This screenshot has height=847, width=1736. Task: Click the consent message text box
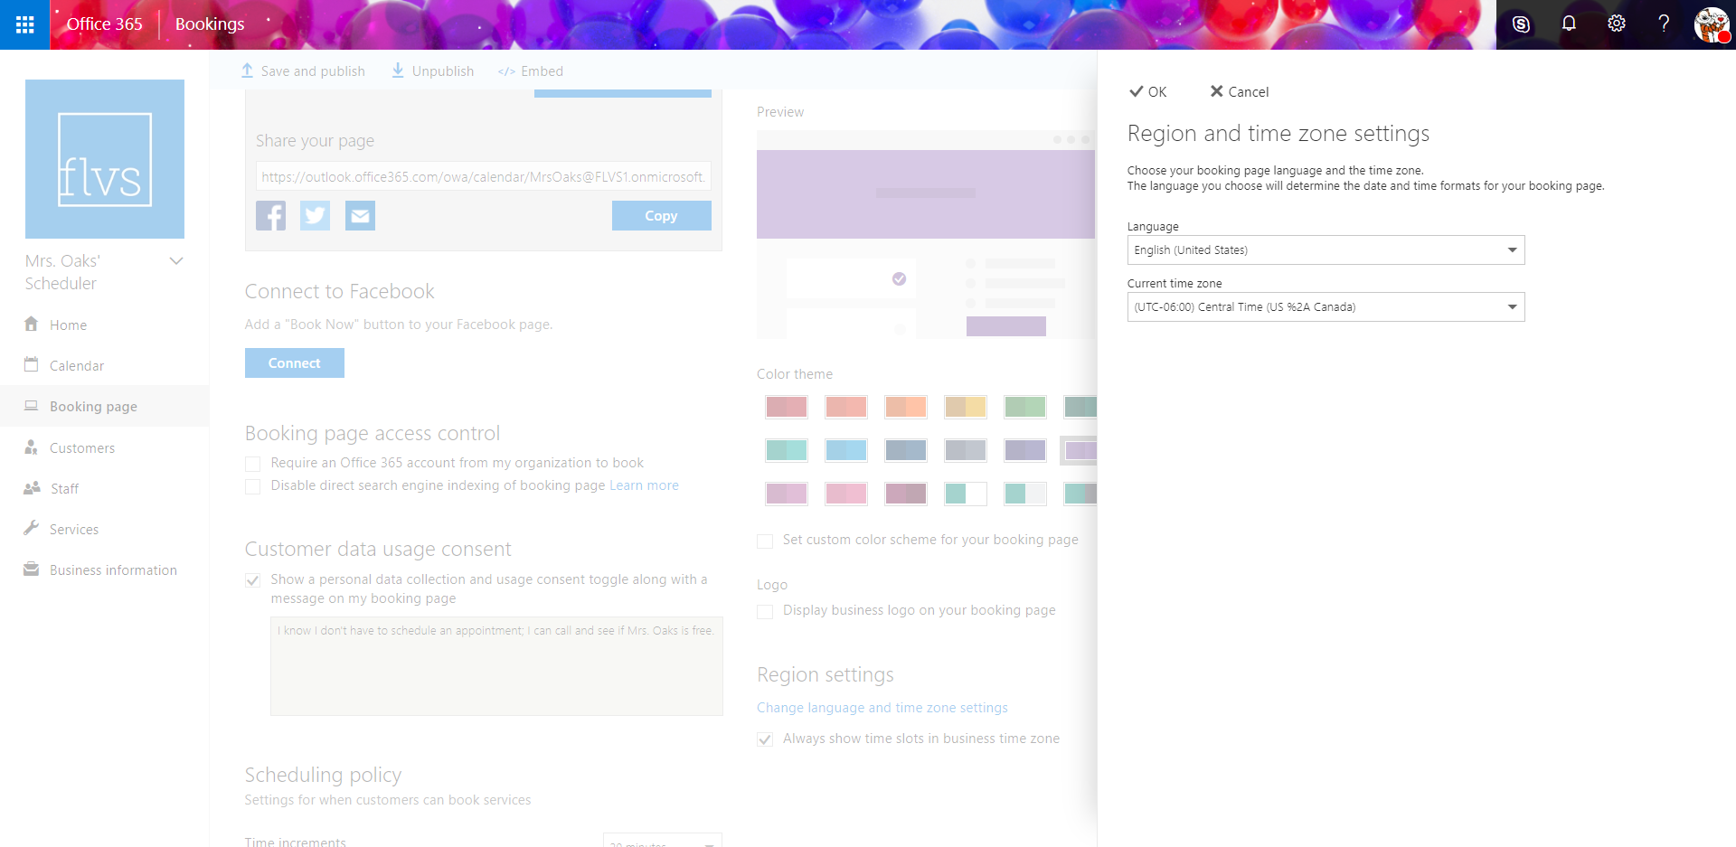(x=496, y=666)
